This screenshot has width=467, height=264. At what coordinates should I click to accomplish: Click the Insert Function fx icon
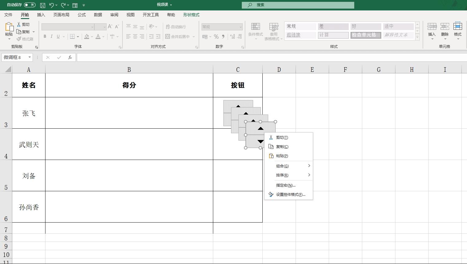69,57
